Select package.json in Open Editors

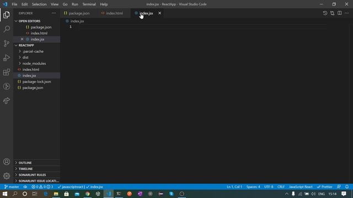[x=36, y=27]
